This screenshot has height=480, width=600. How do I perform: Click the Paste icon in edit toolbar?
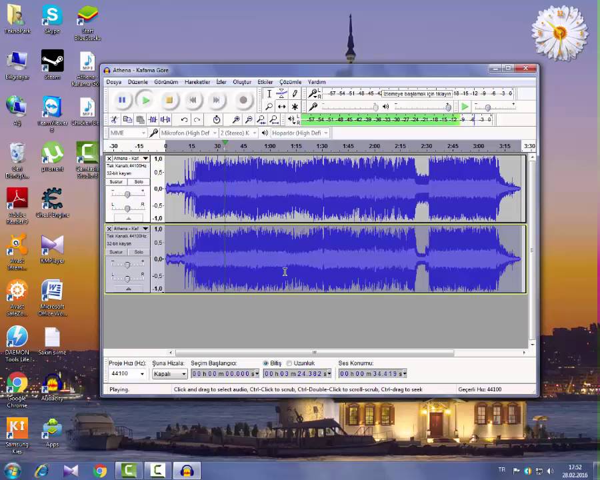pyautogui.click(x=141, y=120)
